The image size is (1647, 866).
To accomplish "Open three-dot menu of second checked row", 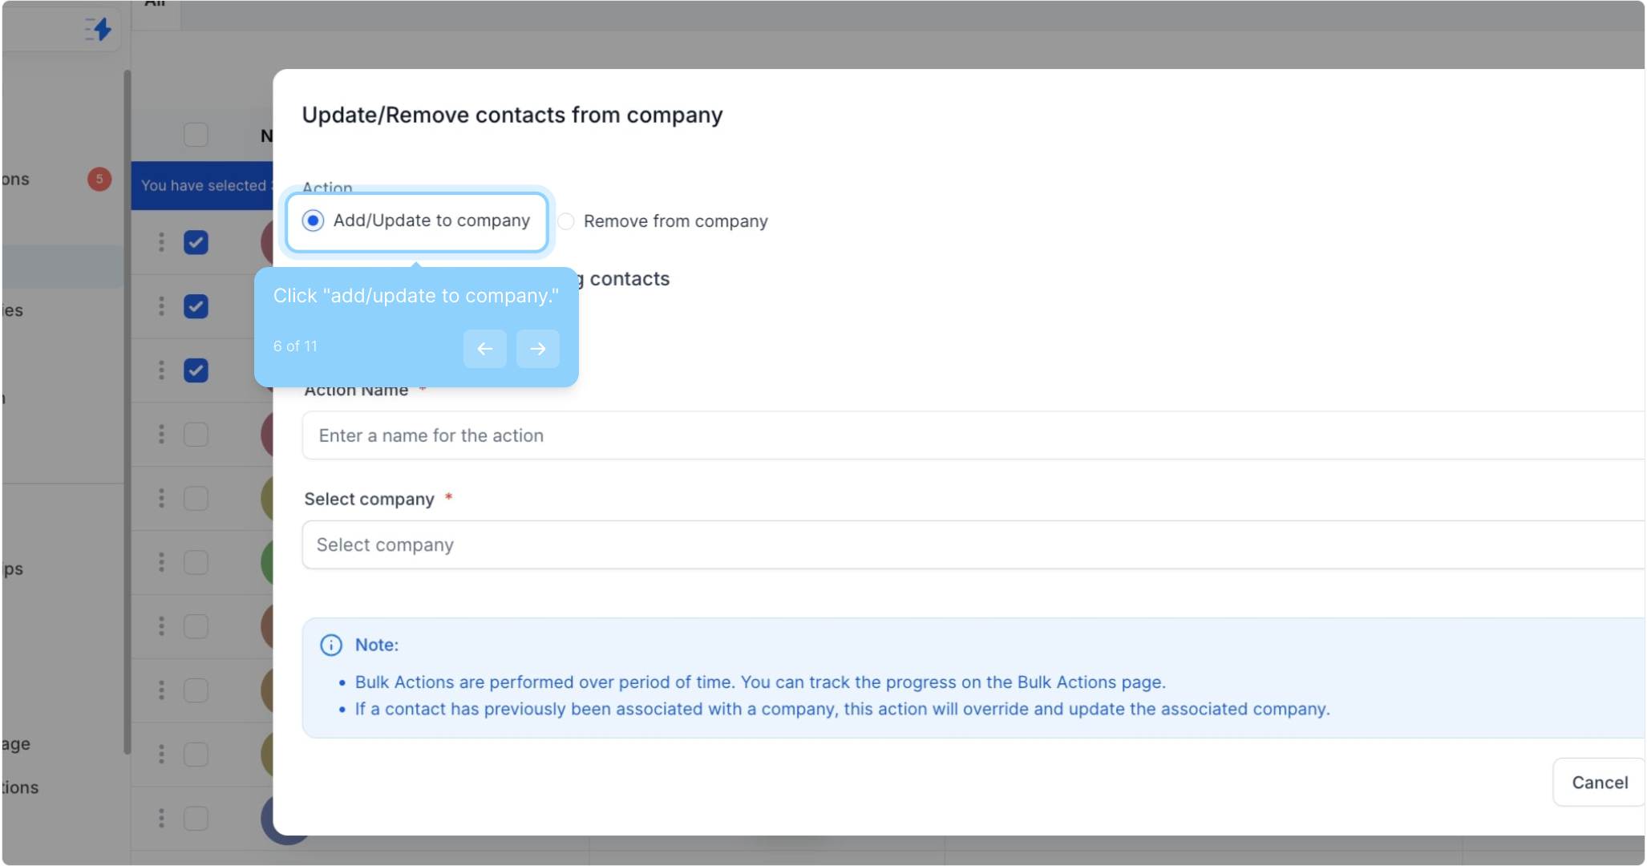I will click(x=161, y=306).
